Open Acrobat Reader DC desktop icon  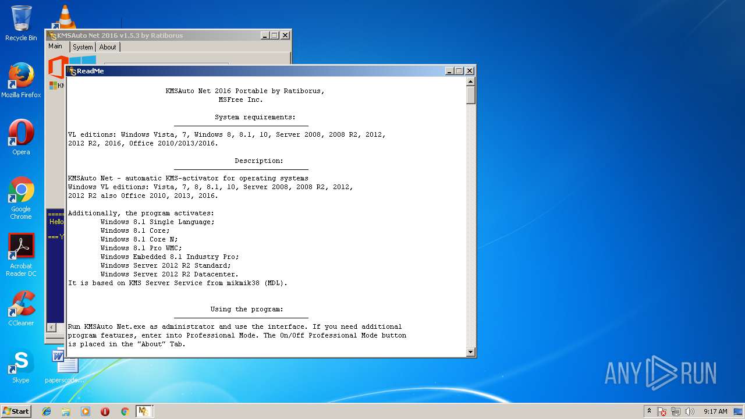tap(21, 255)
